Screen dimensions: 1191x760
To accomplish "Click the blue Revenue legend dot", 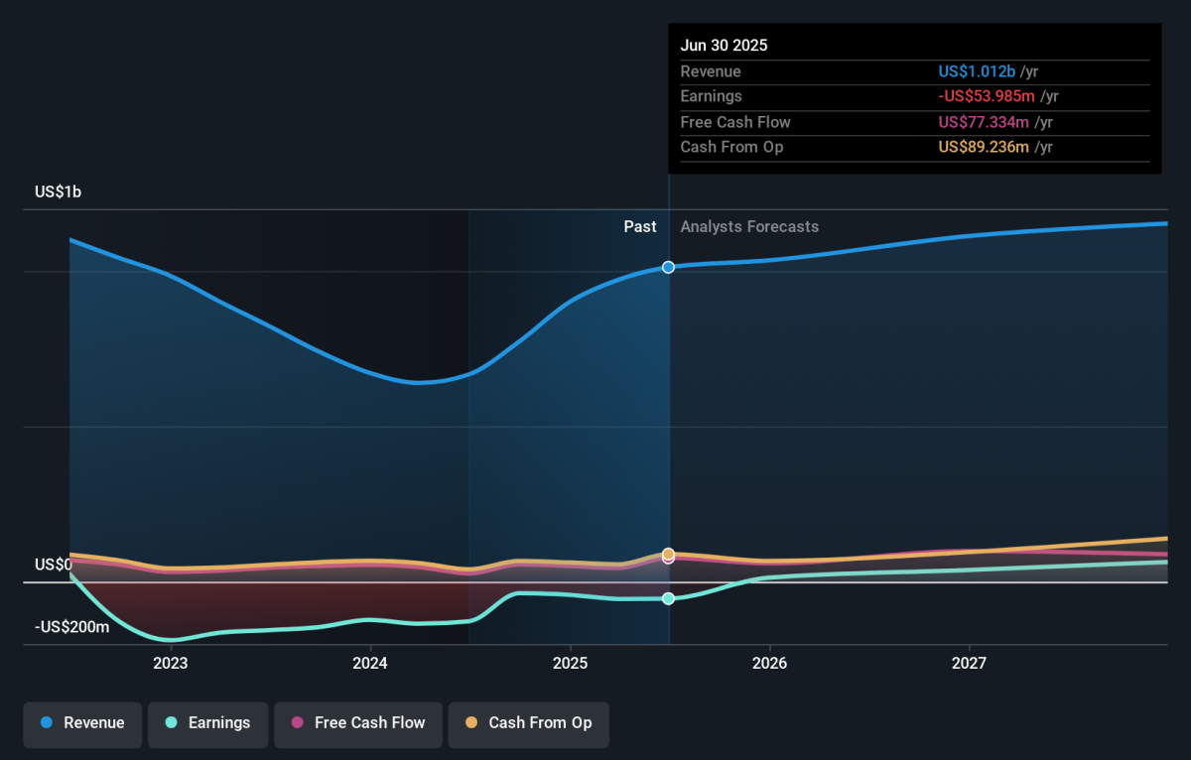I will pyautogui.click(x=47, y=723).
